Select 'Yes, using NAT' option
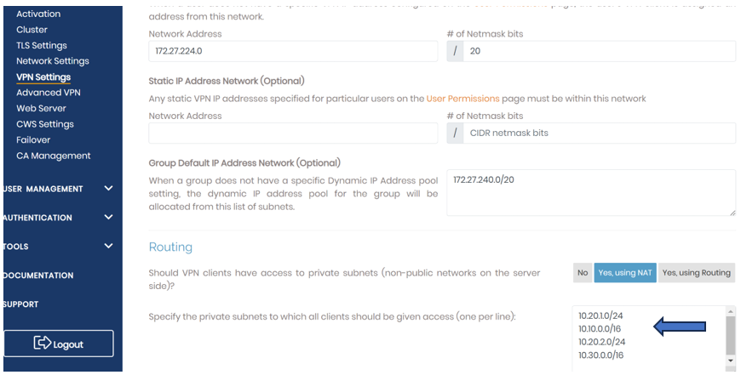 [x=625, y=273]
